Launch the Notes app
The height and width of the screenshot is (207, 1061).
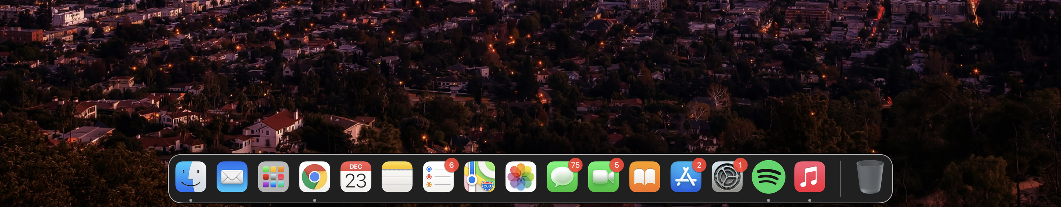click(397, 177)
